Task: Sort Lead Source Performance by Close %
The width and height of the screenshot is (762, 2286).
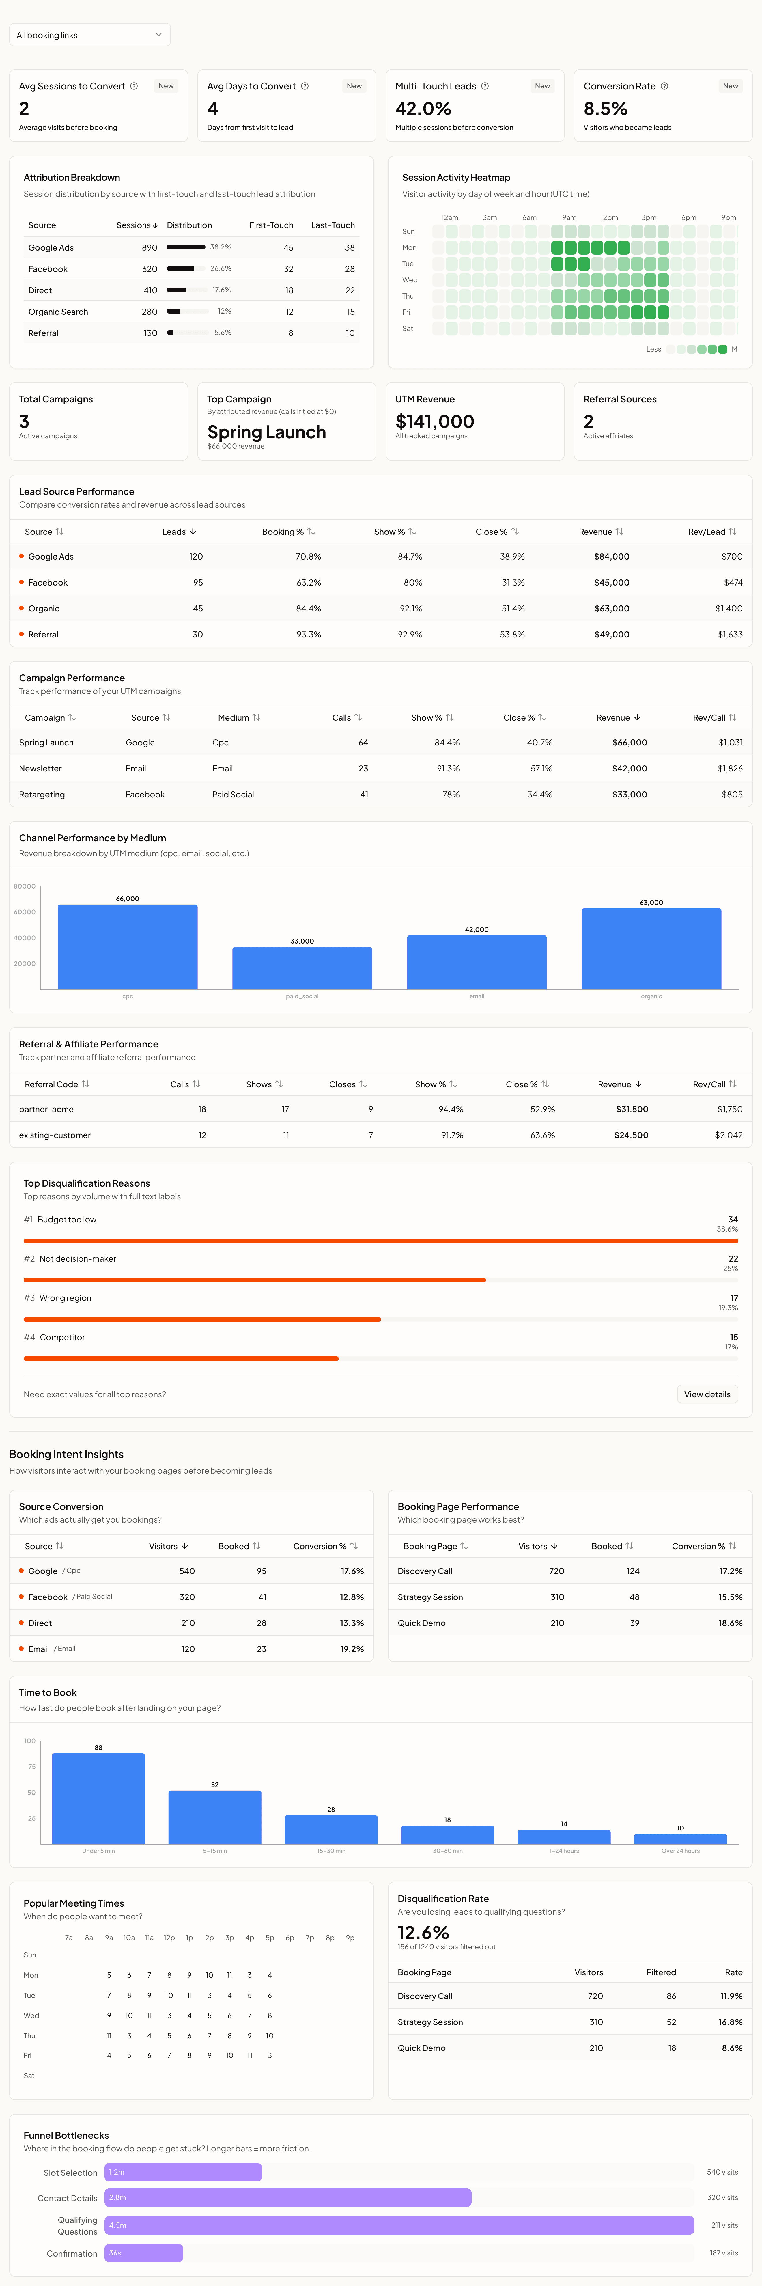Action: pyautogui.click(x=497, y=532)
